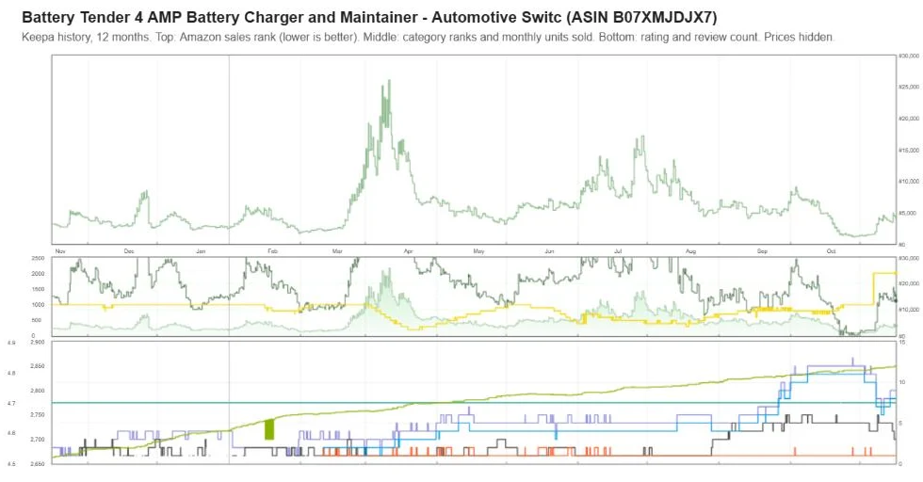Select the Jun month axis label
Viewport: 923px width, 482px height.
[549, 251]
